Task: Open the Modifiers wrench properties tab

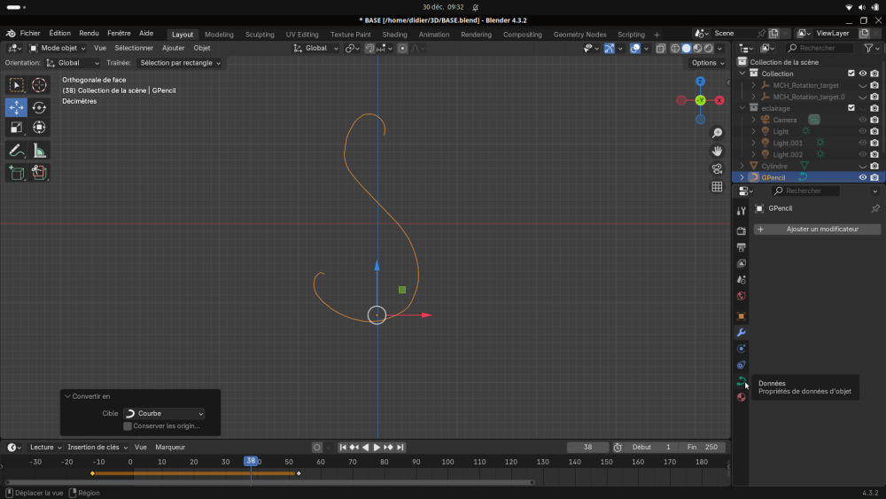Action: pos(742,332)
